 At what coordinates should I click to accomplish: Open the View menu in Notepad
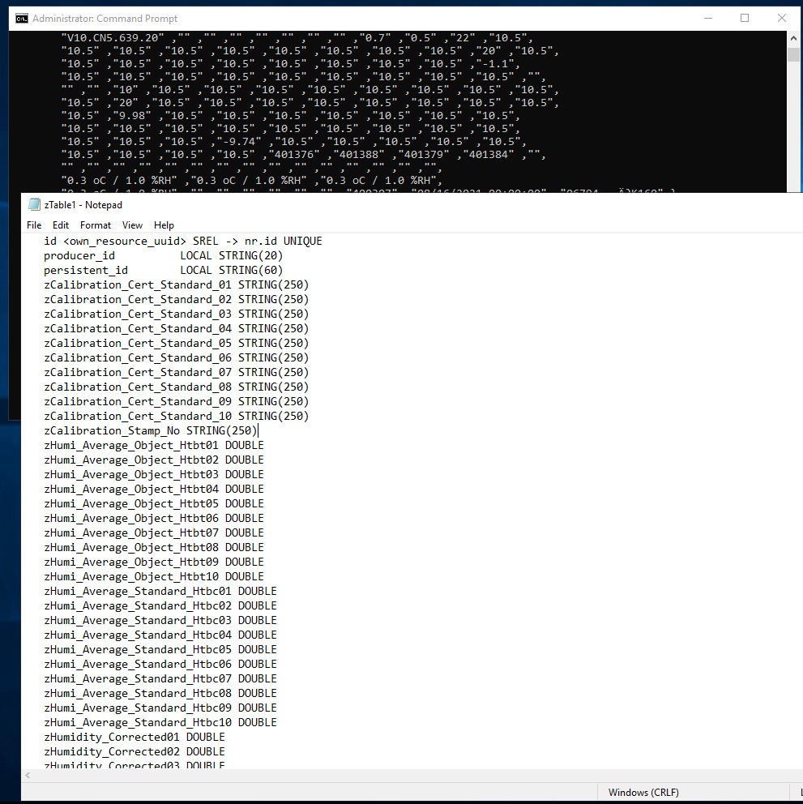point(131,225)
